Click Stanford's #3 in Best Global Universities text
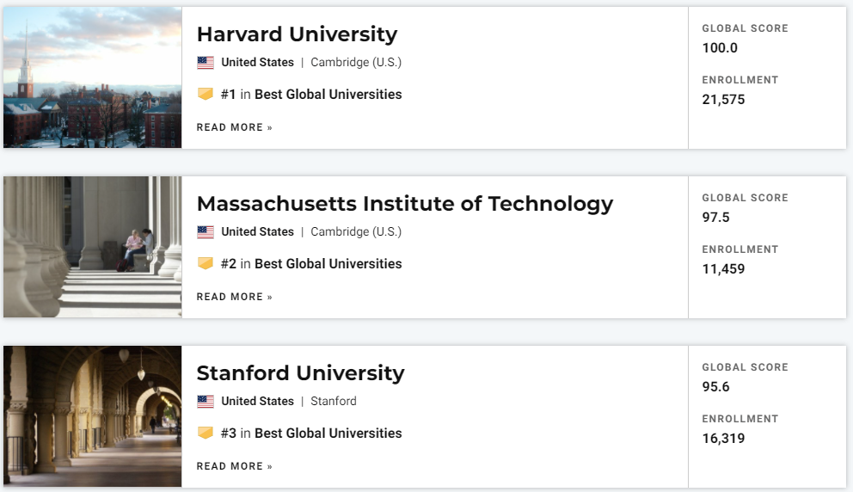This screenshot has width=853, height=492. point(310,434)
